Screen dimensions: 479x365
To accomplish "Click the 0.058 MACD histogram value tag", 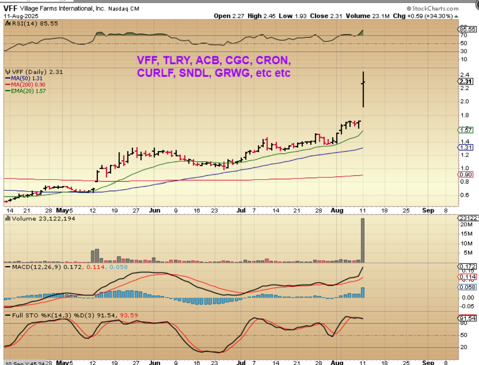I will 467,287.
